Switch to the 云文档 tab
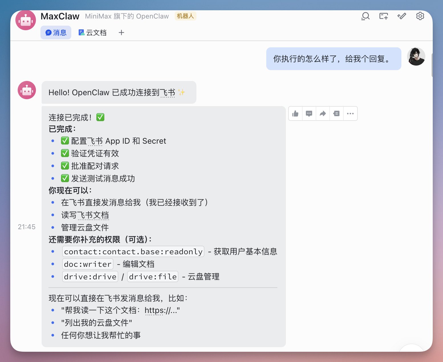 92,32
